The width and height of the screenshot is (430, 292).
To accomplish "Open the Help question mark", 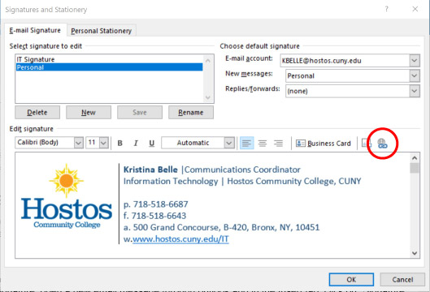I will (386, 9).
